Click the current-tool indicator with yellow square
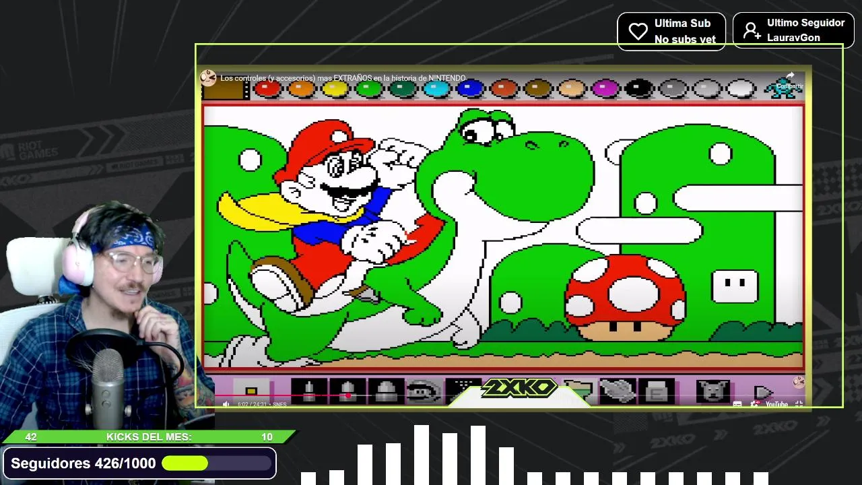 251,391
